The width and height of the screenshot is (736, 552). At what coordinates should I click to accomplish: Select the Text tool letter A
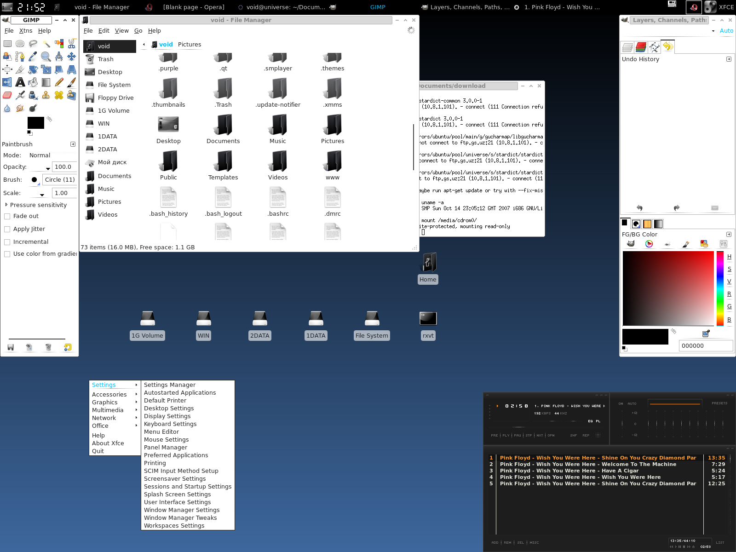click(x=20, y=82)
